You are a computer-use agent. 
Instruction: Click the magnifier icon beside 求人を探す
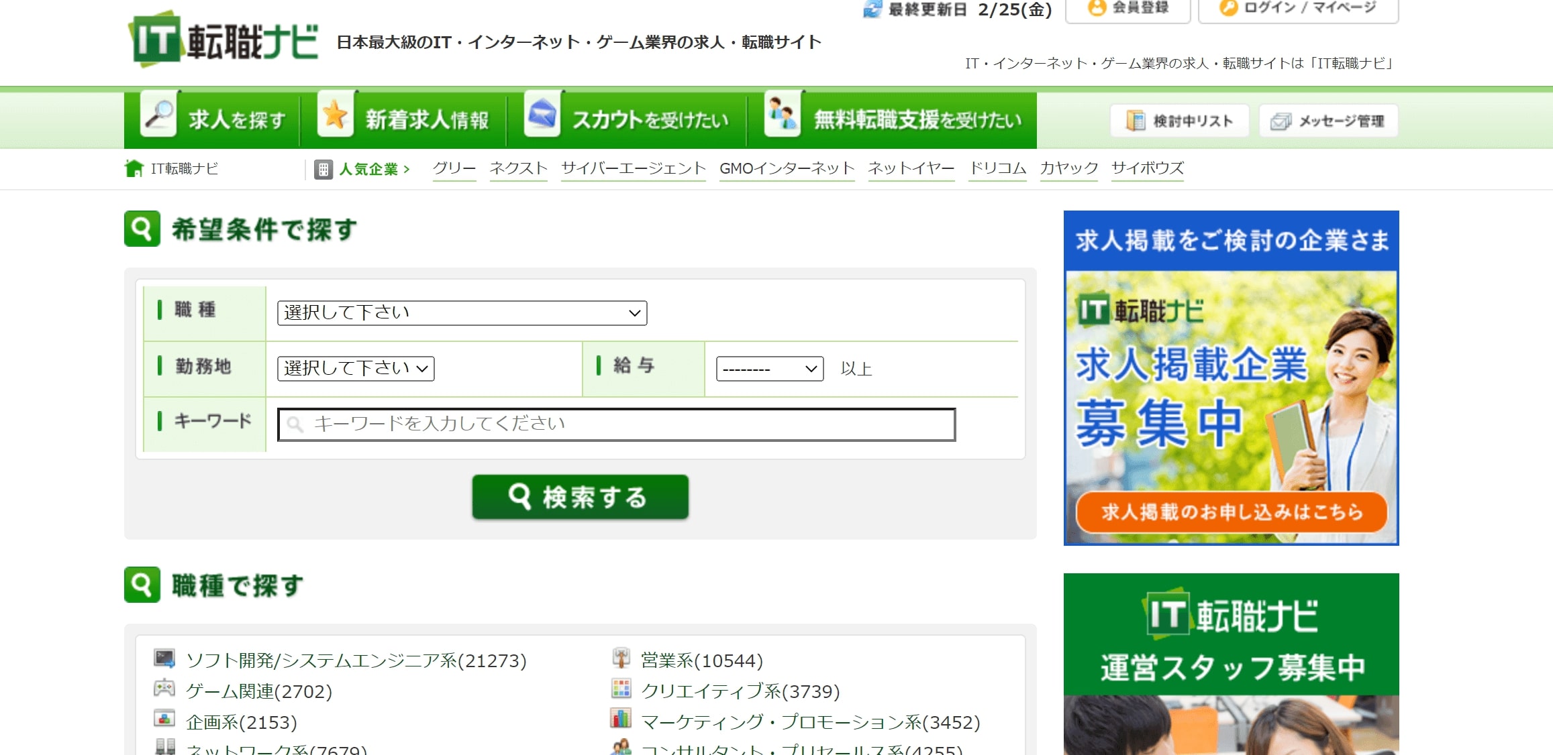[x=159, y=115]
